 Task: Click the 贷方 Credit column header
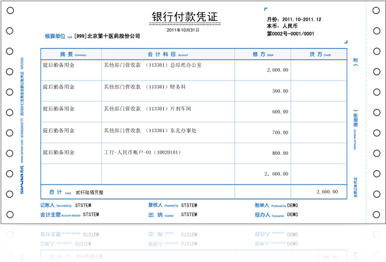click(x=320, y=54)
